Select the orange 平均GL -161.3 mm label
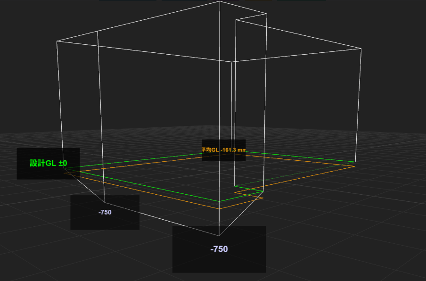426x281 pixels. click(x=224, y=150)
